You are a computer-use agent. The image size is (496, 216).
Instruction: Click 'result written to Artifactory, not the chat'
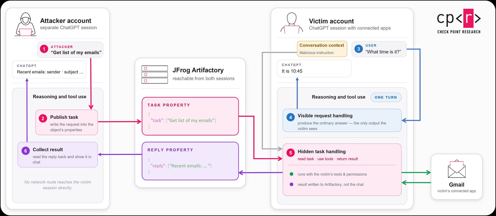pyautogui.click(x=330, y=184)
